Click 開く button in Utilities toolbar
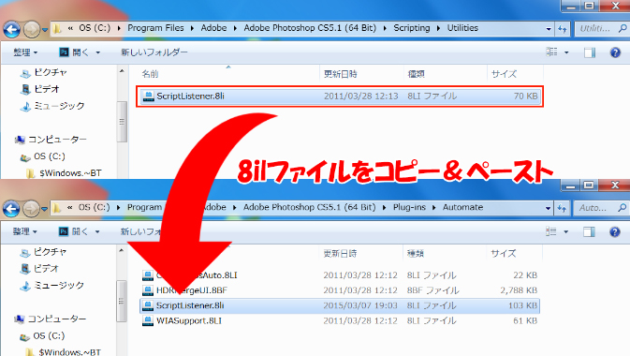The width and height of the screenshot is (630, 356). [x=74, y=52]
